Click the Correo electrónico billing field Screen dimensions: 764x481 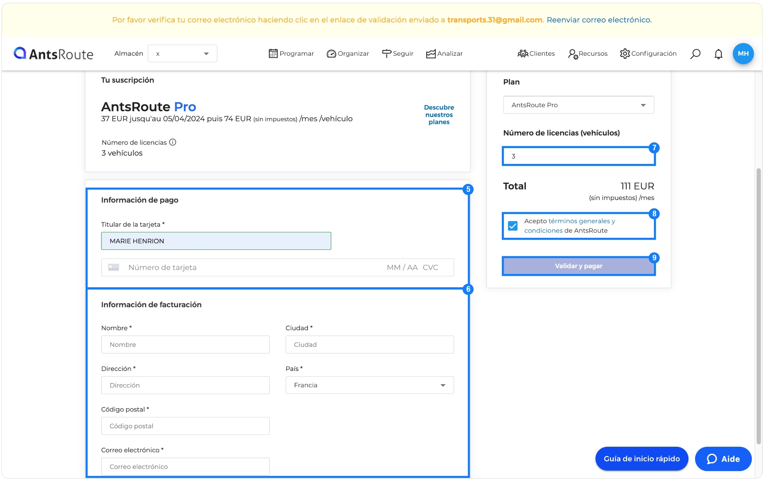[185, 466]
